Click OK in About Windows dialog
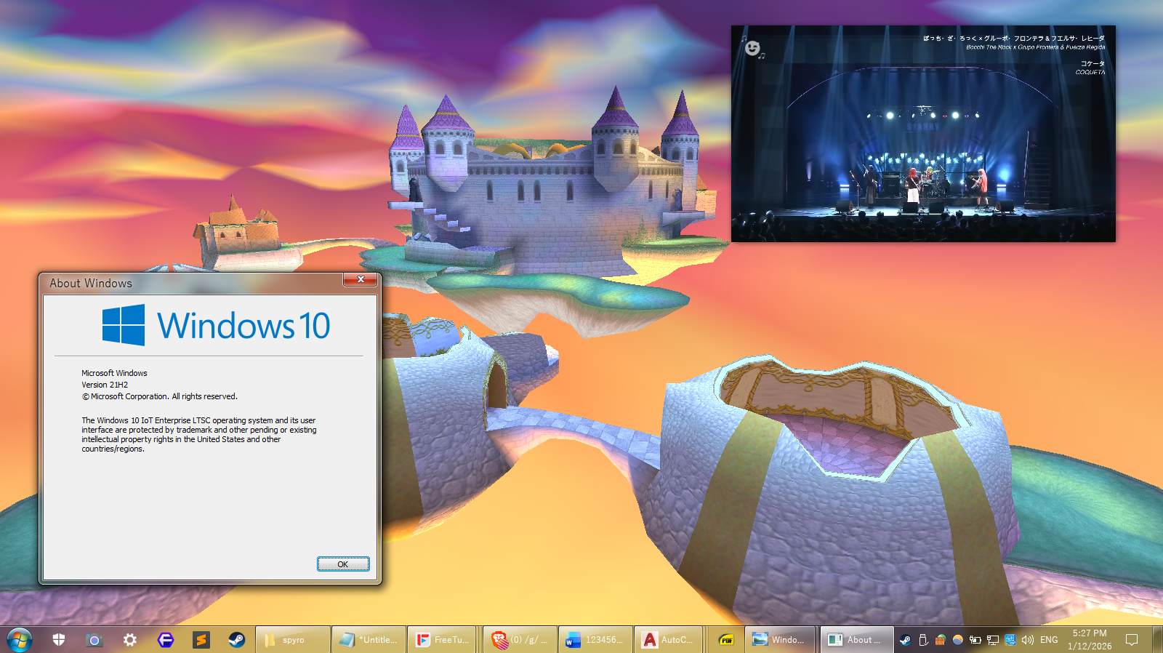 pyautogui.click(x=343, y=564)
